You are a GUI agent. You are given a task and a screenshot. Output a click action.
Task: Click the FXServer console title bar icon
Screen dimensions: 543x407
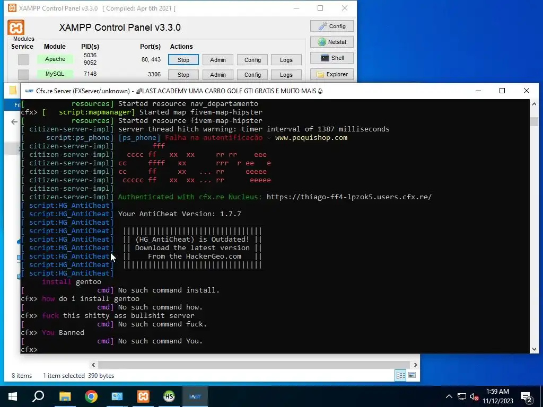[x=29, y=91]
